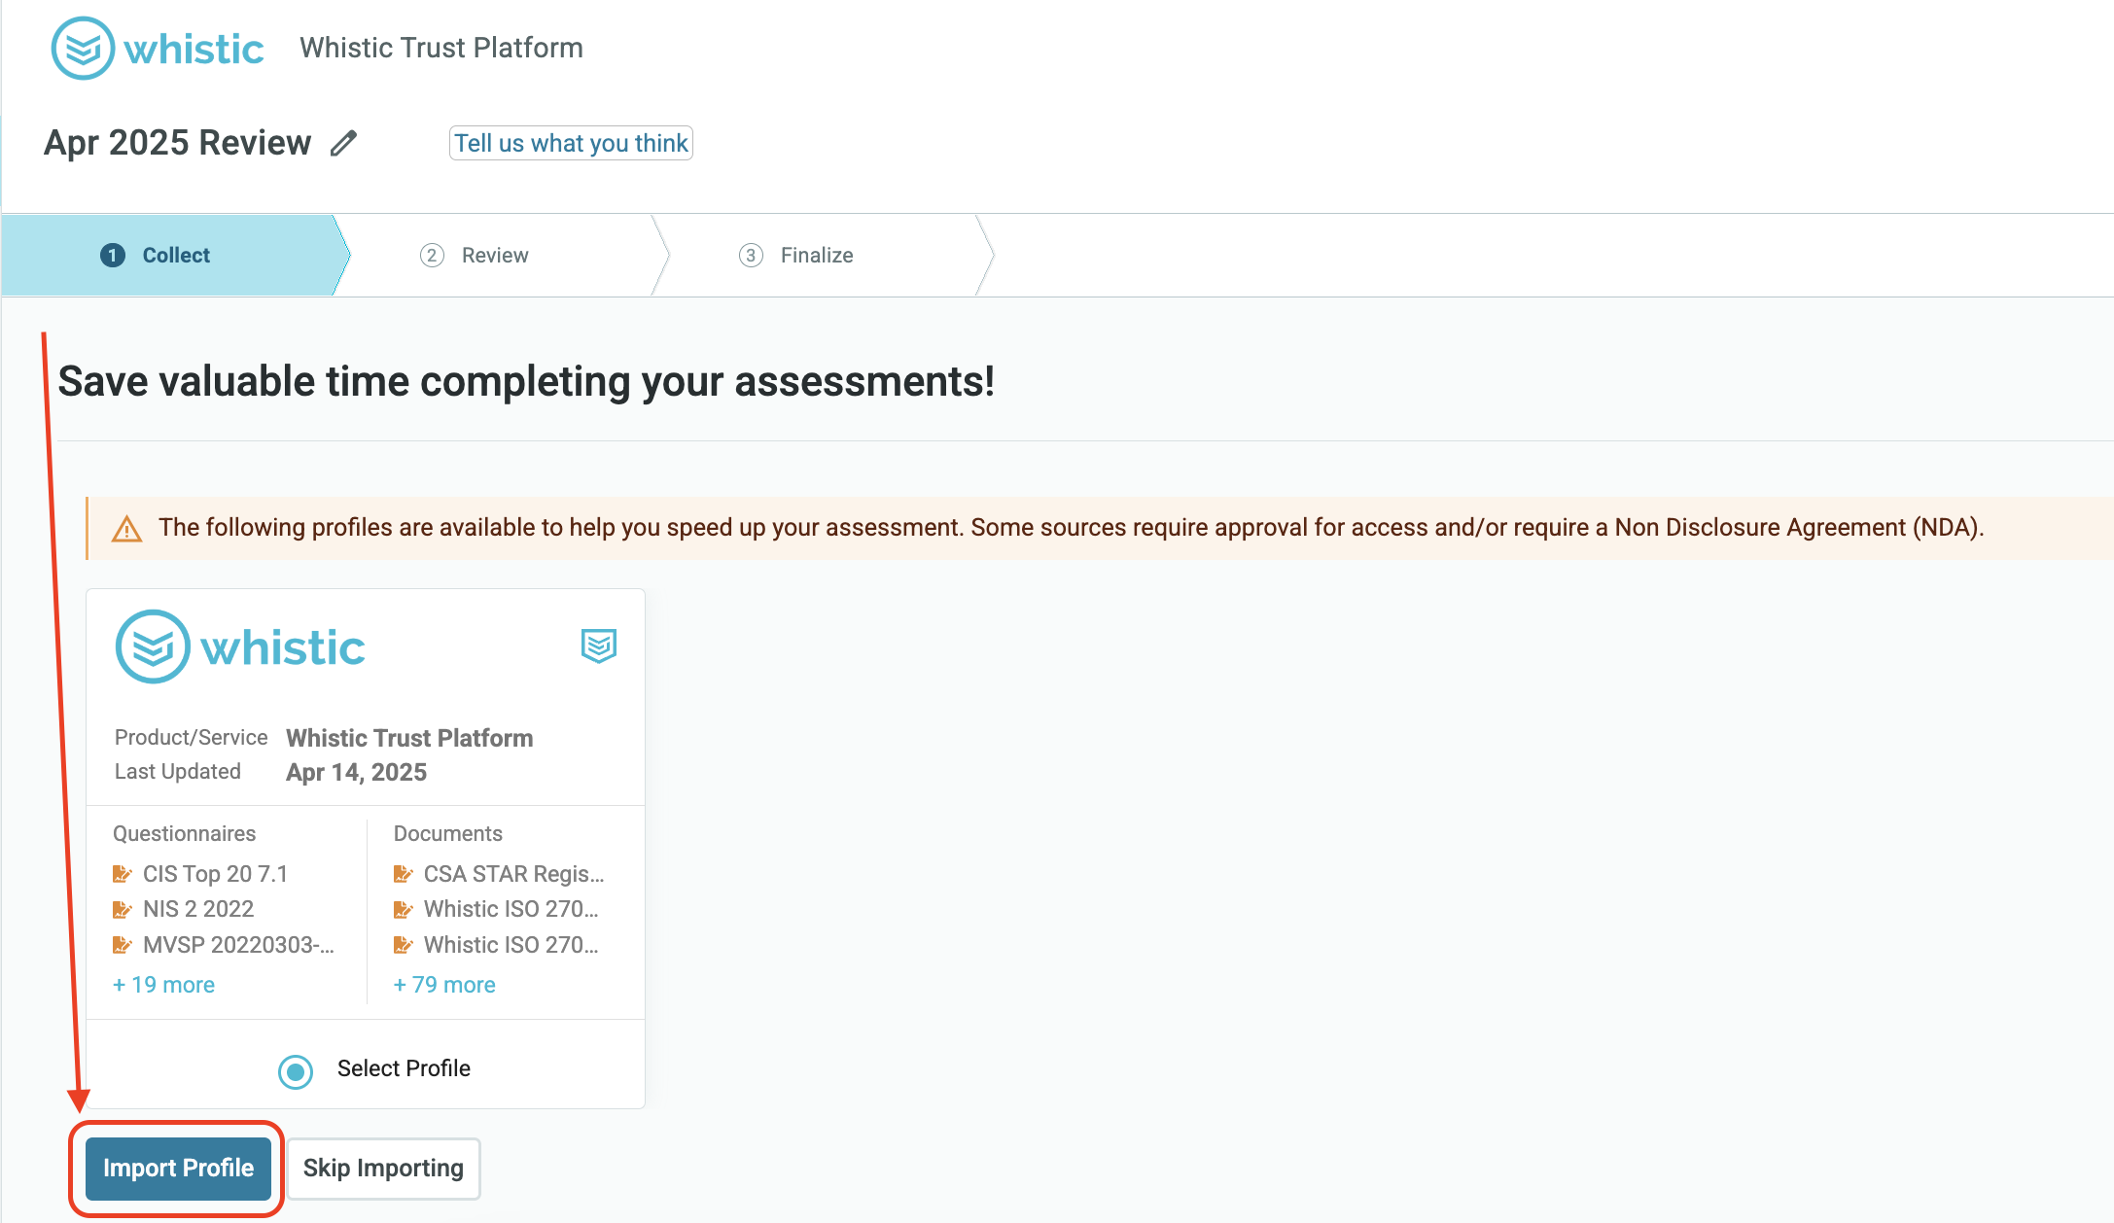Click the NIS 2 2022 document icon

tap(122, 910)
